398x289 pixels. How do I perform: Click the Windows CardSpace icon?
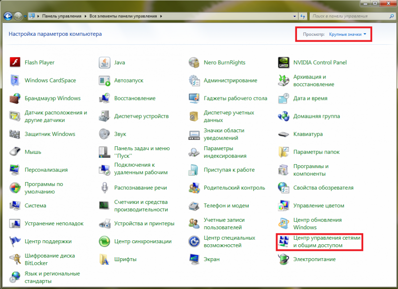tap(15, 81)
